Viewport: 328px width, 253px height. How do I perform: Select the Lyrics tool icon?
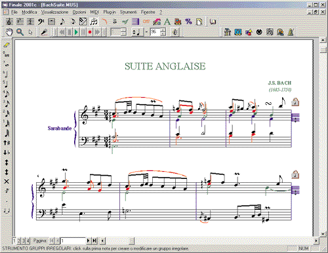157,22
